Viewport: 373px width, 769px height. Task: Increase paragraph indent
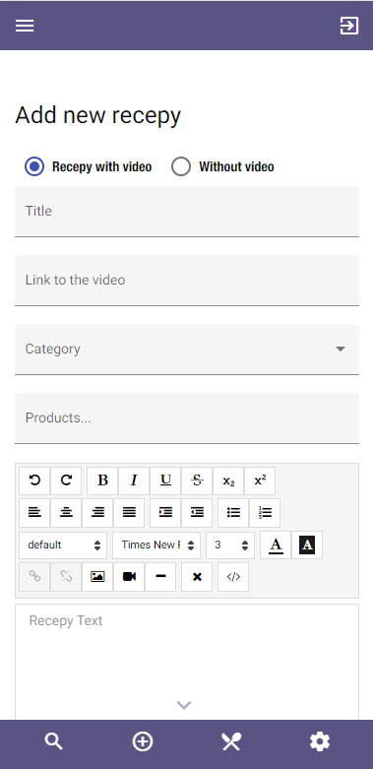coord(165,513)
